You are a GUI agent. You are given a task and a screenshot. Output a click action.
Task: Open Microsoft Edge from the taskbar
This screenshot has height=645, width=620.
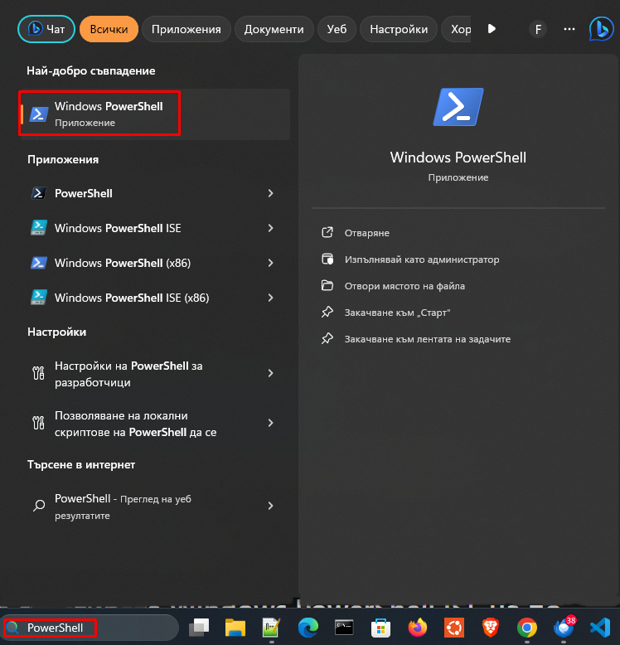click(x=308, y=628)
